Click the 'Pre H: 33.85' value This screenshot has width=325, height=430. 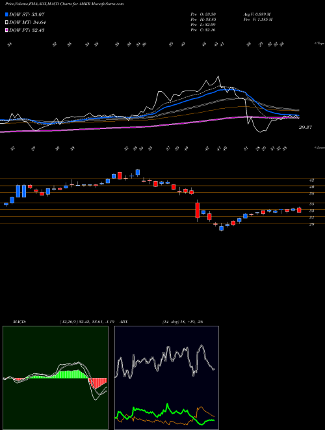coord(203,19)
